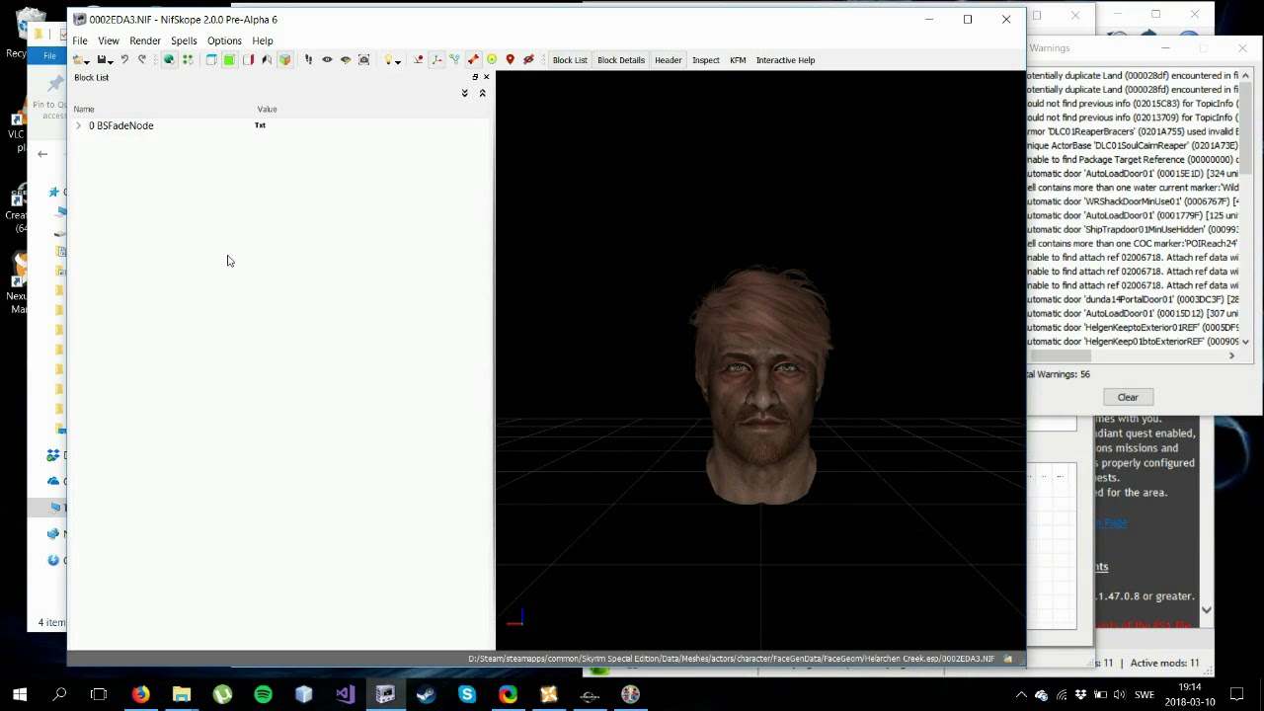Close the Block List panel
Image resolution: width=1264 pixels, height=711 pixels.
coord(486,77)
